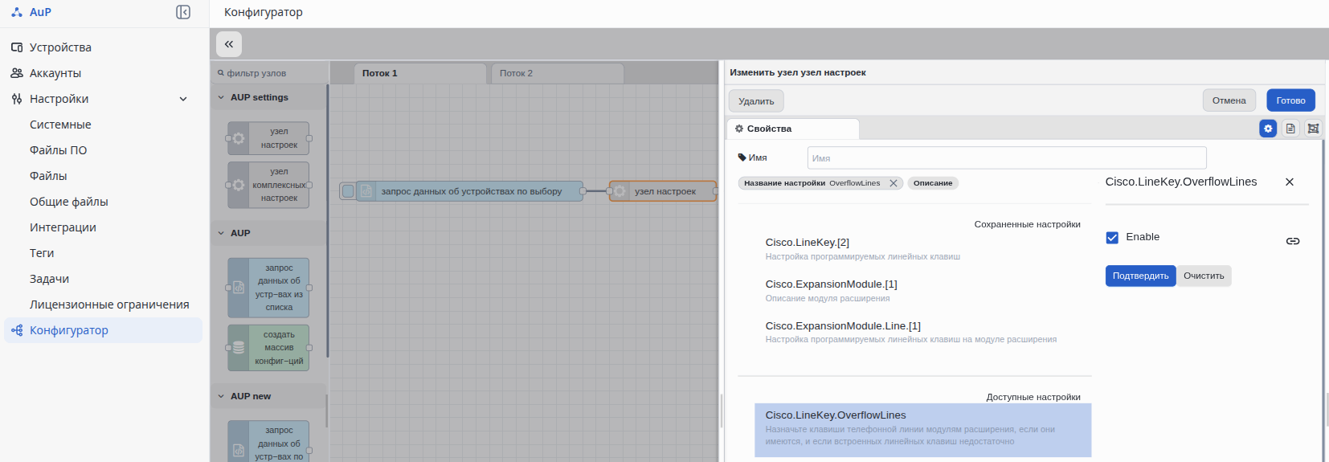Click Очистить button

point(1204,276)
